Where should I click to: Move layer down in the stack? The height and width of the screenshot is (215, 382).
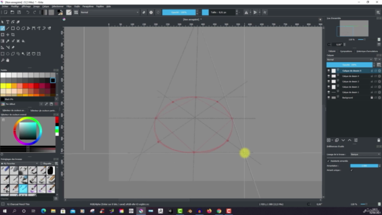point(343,140)
